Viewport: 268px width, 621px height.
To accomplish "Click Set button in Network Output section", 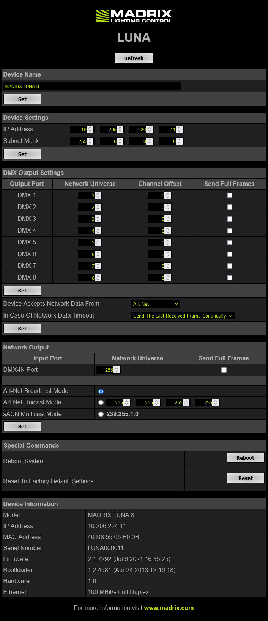I will pyautogui.click(x=22, y=426).
